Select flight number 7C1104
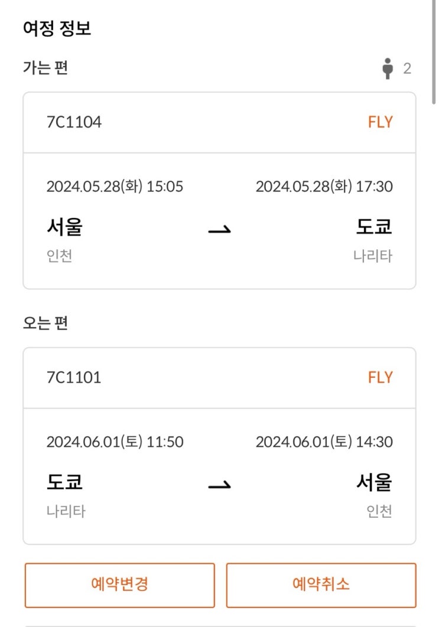 [74, 122]
